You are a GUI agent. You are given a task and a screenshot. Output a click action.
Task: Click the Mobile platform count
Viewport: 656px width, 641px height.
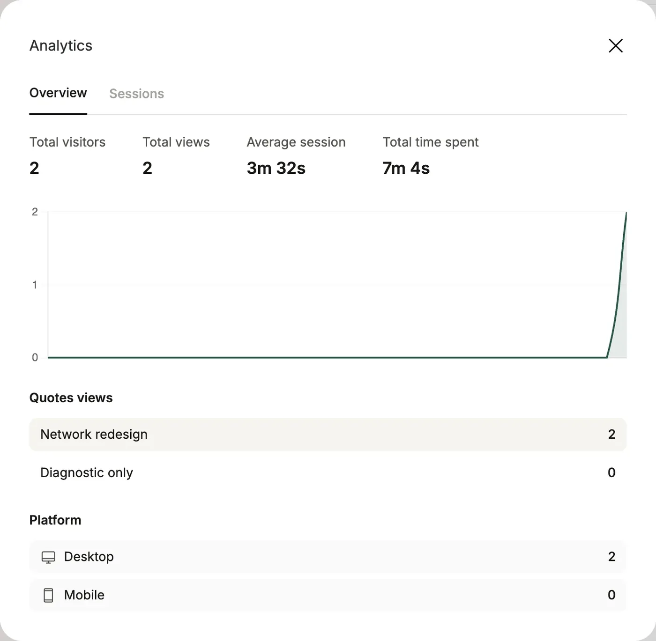point(611,595)
